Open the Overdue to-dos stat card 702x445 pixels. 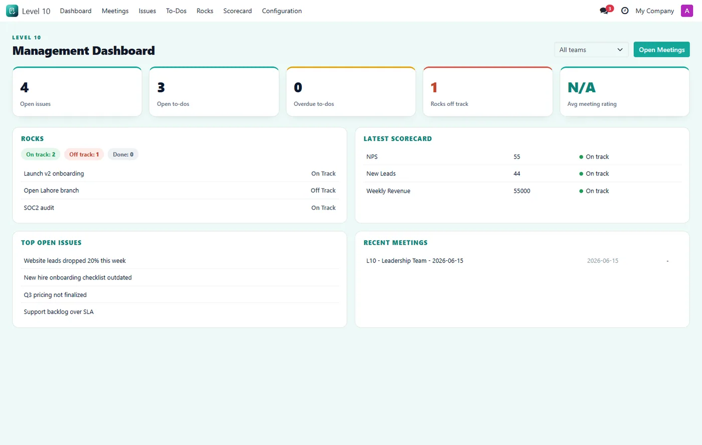[x=351, y=92]
